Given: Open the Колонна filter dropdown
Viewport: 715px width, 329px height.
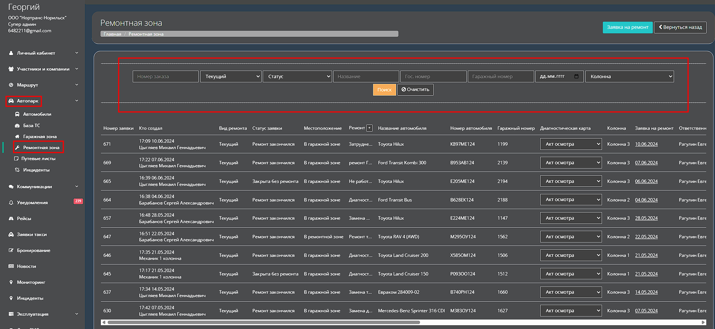Looking at the screenshot, I should 629,76.
